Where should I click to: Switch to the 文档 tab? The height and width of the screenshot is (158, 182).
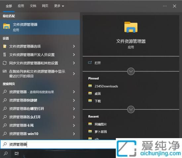(33, 6)
